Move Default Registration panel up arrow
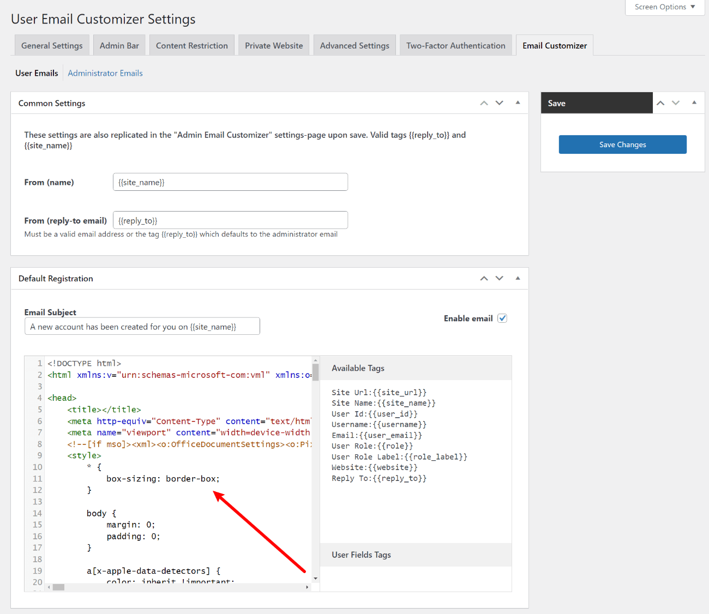 (484, 278)
